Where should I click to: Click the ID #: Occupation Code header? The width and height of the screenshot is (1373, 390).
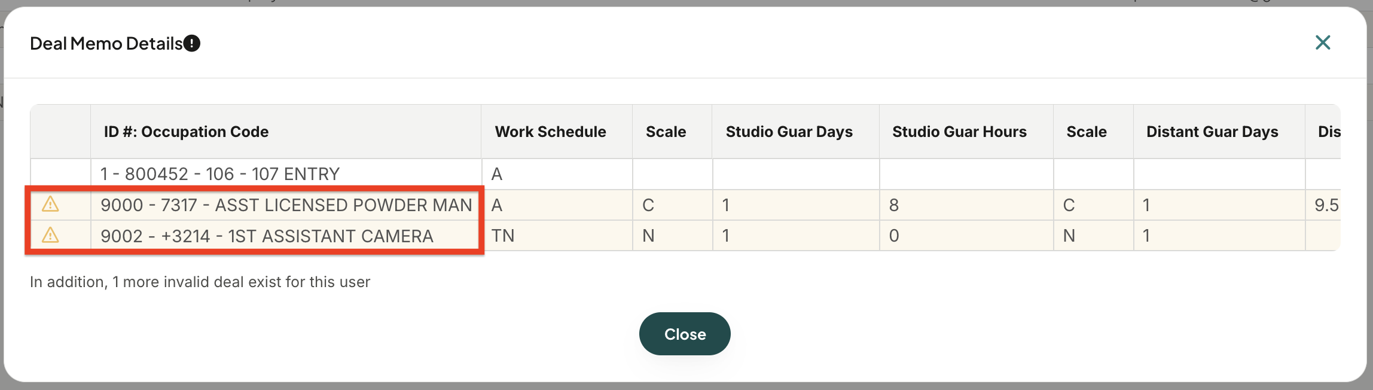(x=186, y=132)
